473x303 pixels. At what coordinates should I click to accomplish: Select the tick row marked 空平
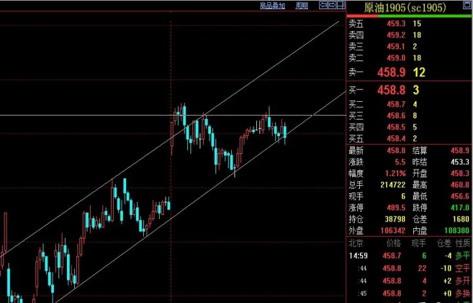(409, 268)
